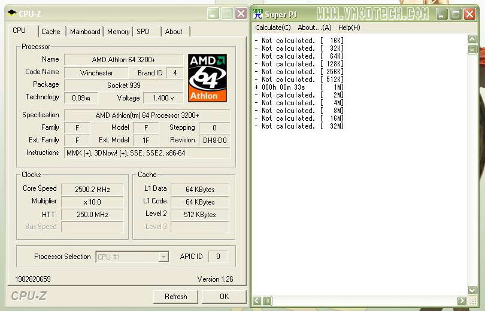Click Super PI horizontal scrollbar thumb
The width and height of the screenshot is (485, 311).
pyautogui.click(x=267, y=300)
